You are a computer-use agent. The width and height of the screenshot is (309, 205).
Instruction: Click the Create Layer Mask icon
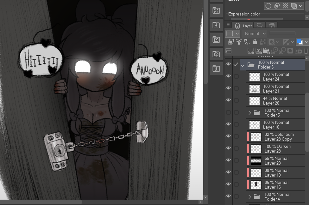(290, 51)
